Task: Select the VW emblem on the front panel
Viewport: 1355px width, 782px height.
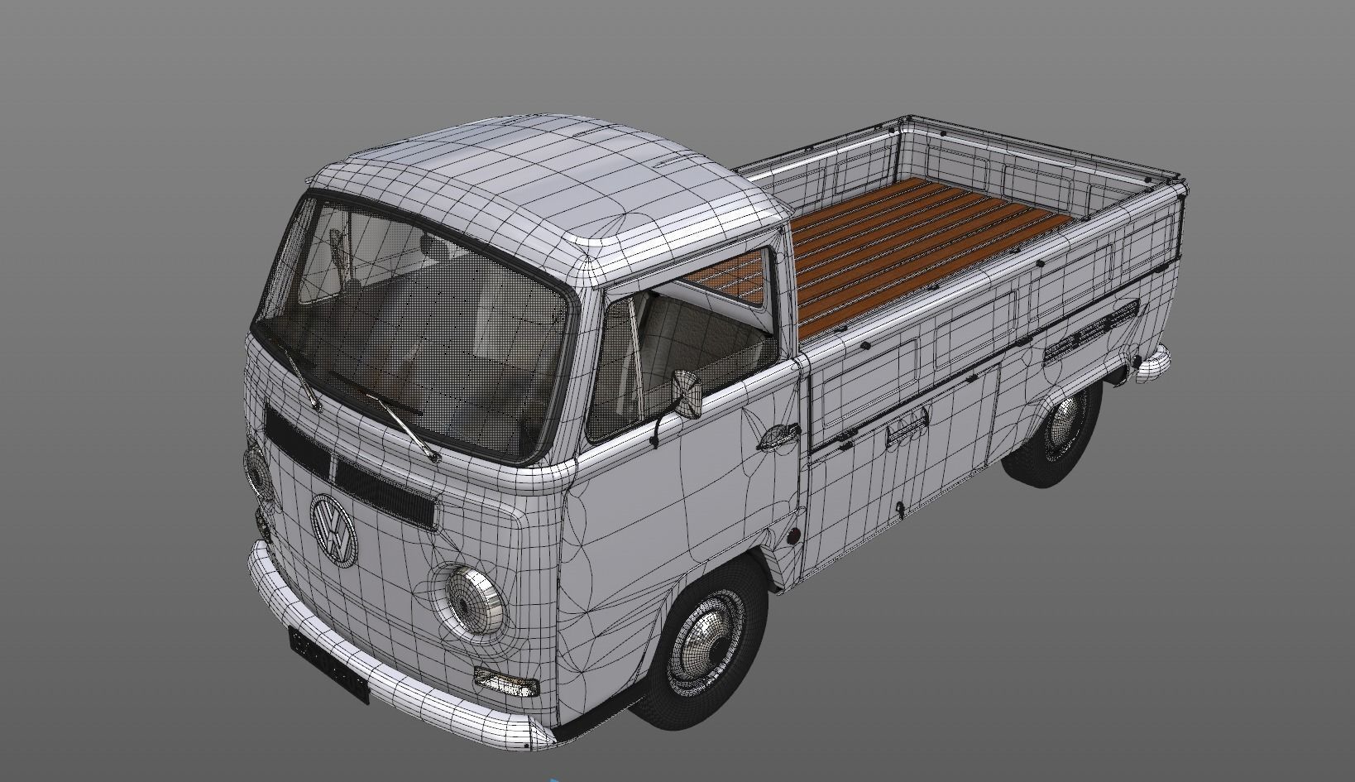Action: tap(334, 530)
